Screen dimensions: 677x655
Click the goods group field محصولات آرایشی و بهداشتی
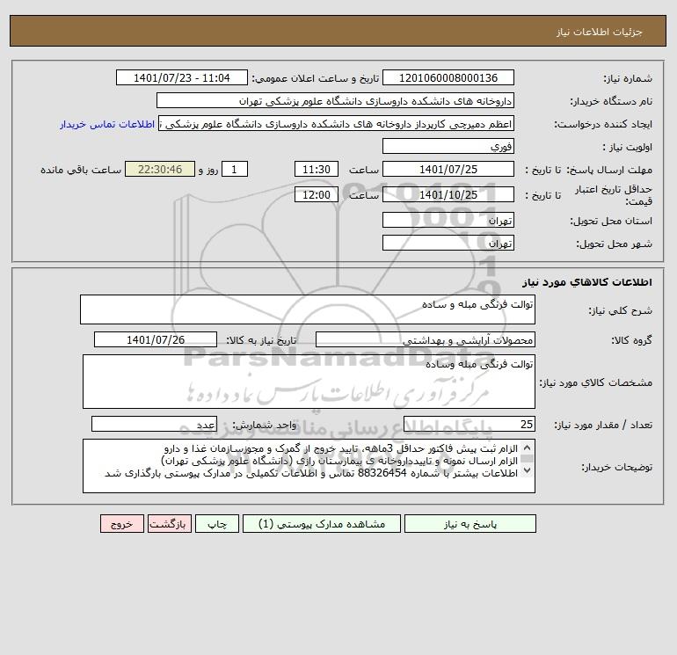[426, 339]
